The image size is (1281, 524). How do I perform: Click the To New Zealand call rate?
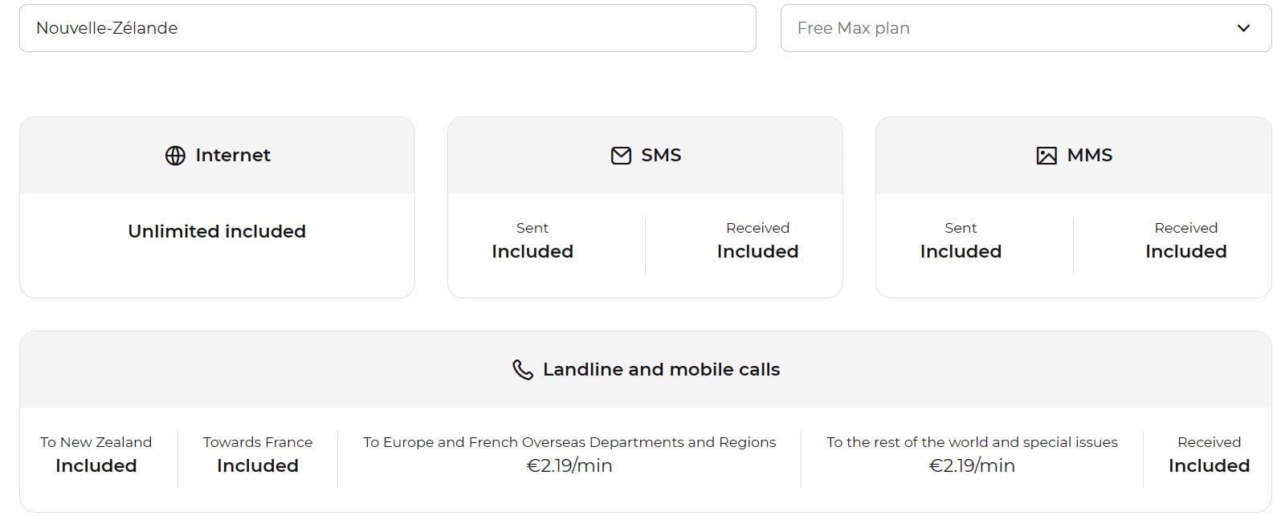[x=96, y=465]
